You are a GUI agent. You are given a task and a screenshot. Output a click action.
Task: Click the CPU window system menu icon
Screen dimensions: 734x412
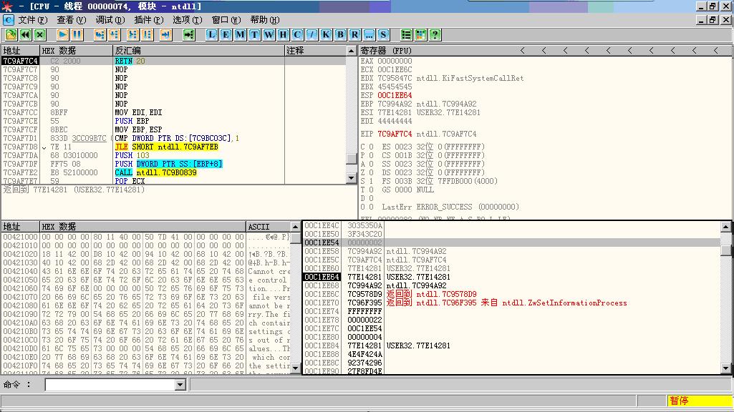9,20
